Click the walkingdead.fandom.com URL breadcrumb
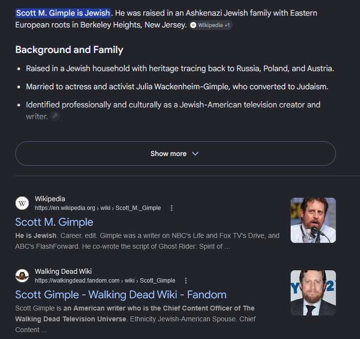This screenshot has height=339, width=360. tap(105, 281)
